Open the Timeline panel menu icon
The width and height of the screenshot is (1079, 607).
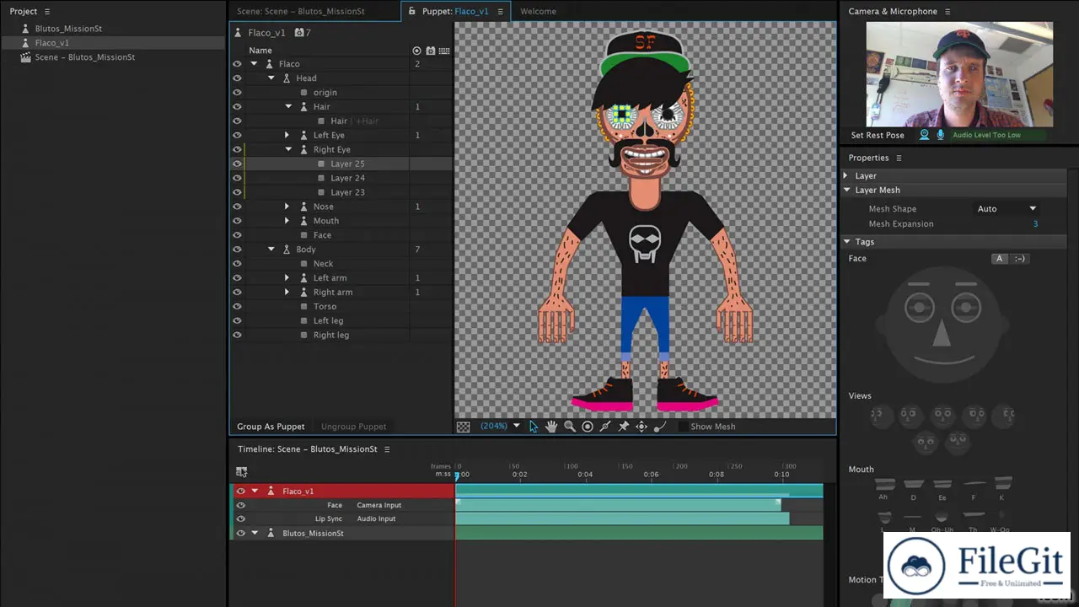point(387,449)
